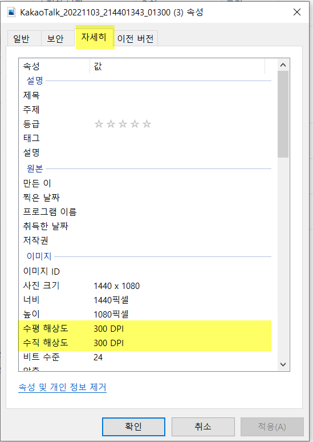The image size is (313, 442).
Task: Click the vertical scrollbar thumb
Action: (x=283, y=114)
